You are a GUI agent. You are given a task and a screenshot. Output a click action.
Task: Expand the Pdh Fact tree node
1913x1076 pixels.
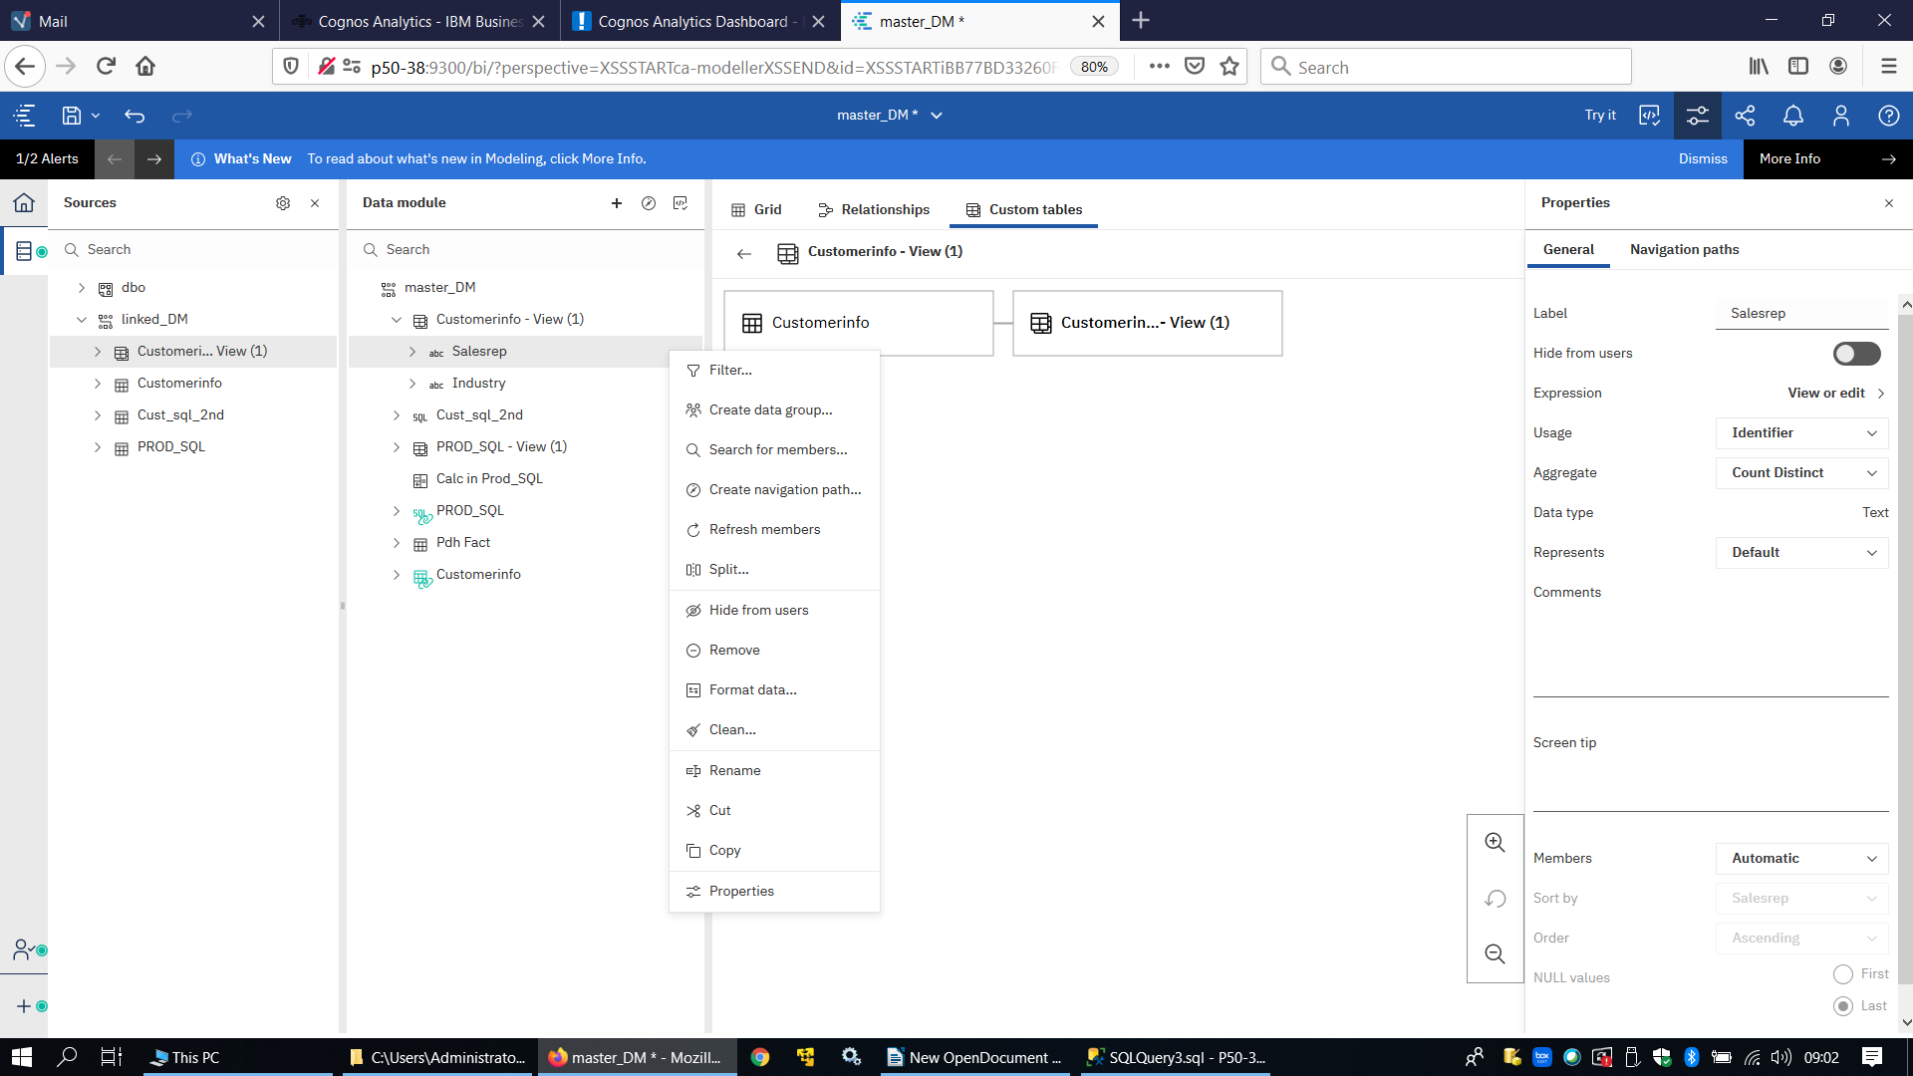(397, 543)
